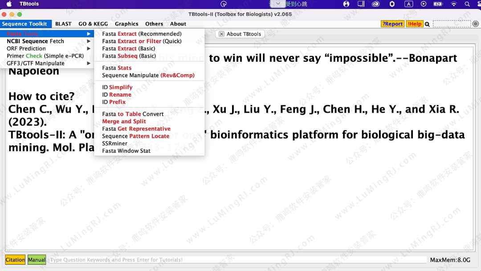Open Creative Cloud in the macOS menu bar

(x=375, y=4)
